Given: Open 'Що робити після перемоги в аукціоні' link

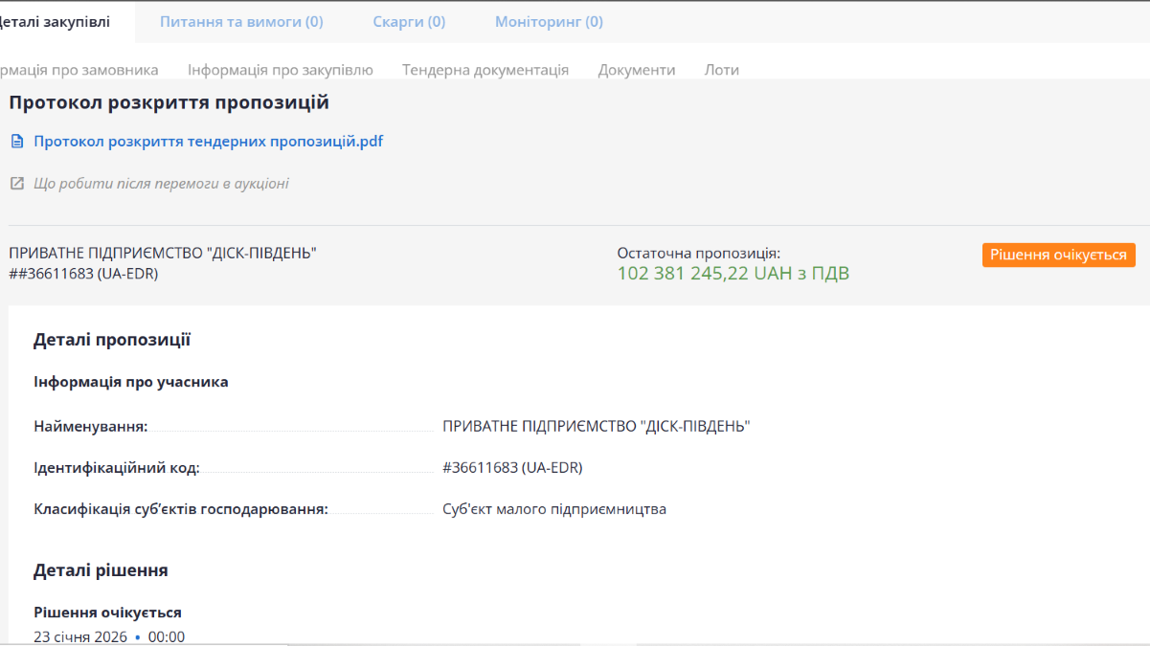Looking at the screenshot, I should coord(161,183).
